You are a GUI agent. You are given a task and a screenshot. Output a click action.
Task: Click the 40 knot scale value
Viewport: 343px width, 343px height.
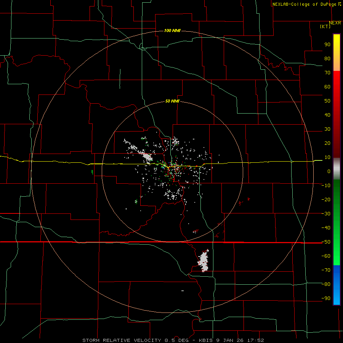point(327,115)
